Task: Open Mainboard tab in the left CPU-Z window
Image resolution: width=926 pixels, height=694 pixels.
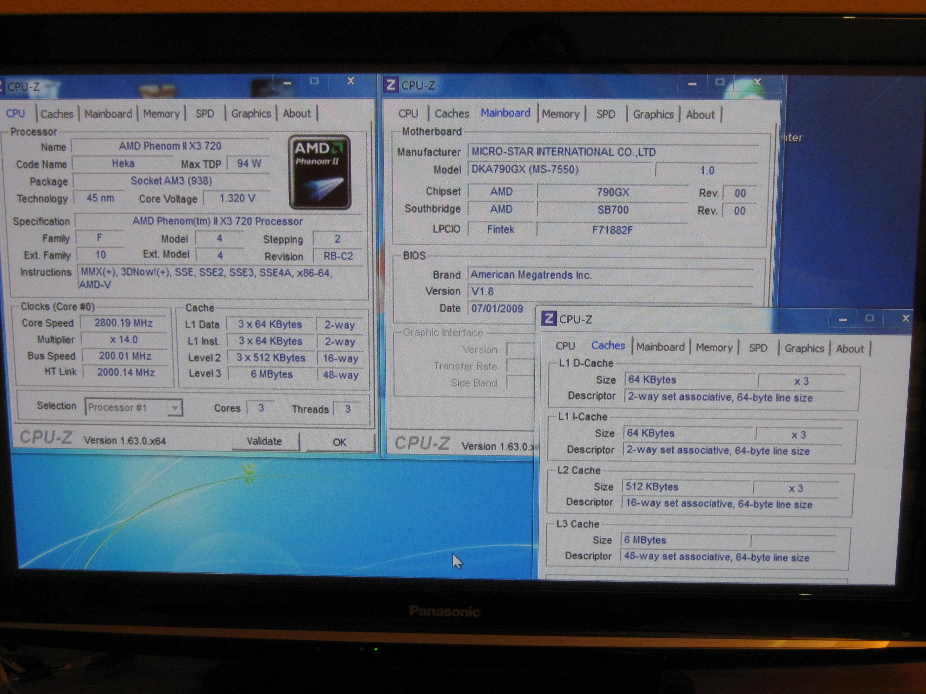Action: (108, 114)
